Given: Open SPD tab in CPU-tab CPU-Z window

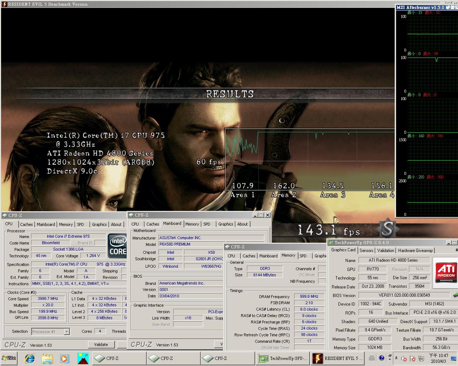Looking at the screenshot, I should pyautogui.click(x=81, y=224).
